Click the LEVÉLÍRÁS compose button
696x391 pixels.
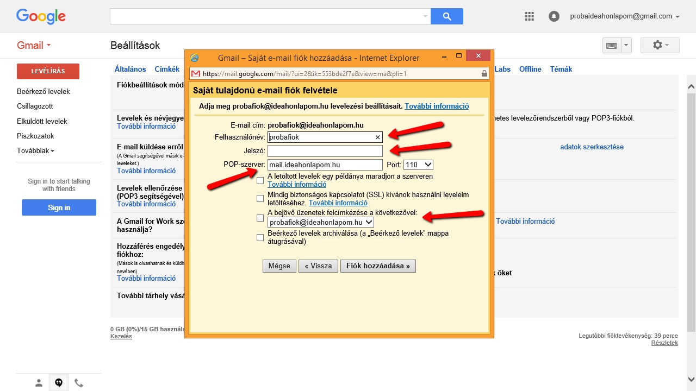tap(48, 71)
